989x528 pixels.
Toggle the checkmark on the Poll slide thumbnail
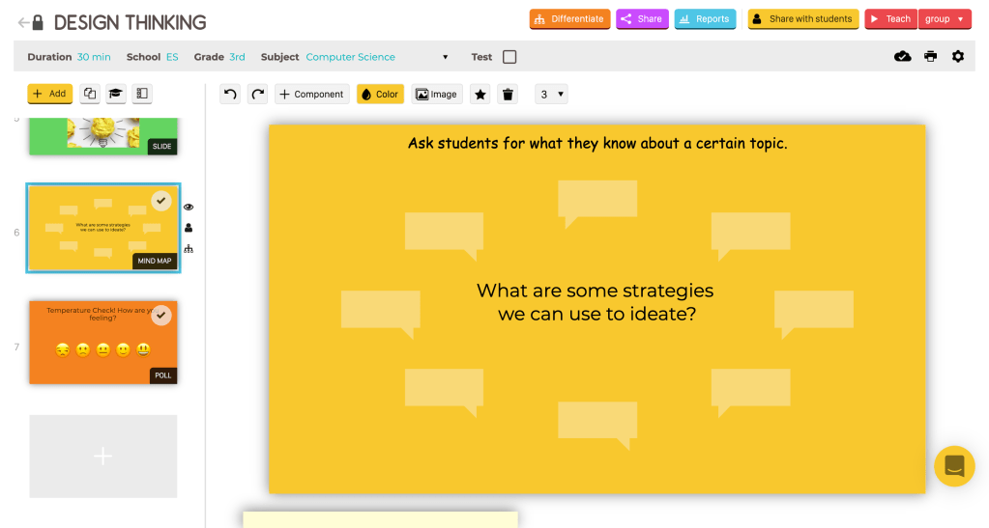point(161,316)
